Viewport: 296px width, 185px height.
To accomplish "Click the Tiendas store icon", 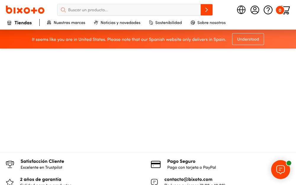I will pyautogui.click(x=9, y=23).
